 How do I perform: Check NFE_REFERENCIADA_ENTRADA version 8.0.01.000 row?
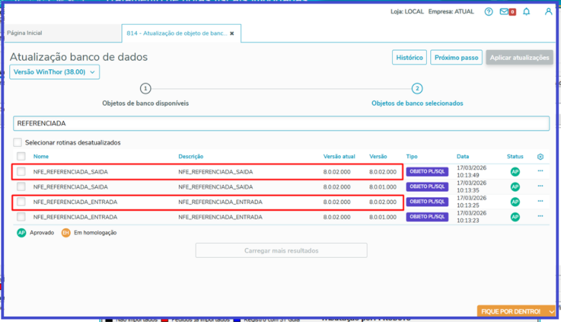(21, 217)
